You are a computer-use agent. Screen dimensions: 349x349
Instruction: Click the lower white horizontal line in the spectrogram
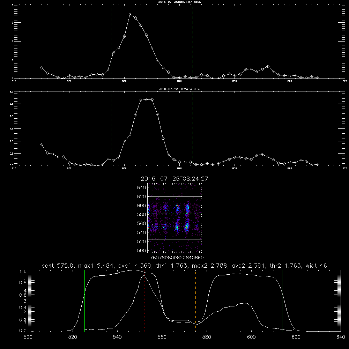click(x=174, y=239)
